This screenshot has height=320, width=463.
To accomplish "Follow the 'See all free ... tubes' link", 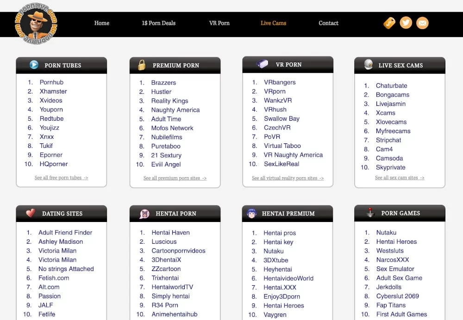I will [x=61, y=178].
